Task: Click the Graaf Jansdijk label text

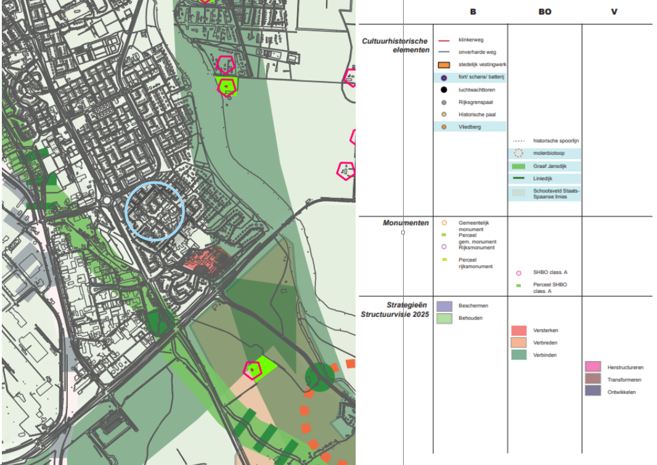Action: click(550, 167)
